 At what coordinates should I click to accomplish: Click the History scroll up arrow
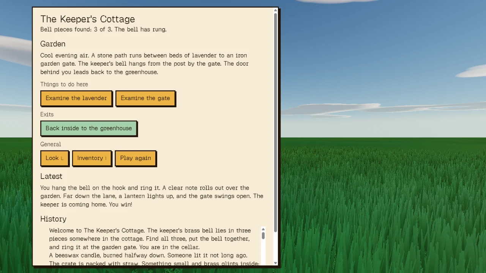coord(263,229)
